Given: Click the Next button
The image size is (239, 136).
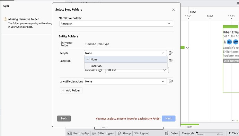Looking at the screenshot, I should (x=168, y=118).
